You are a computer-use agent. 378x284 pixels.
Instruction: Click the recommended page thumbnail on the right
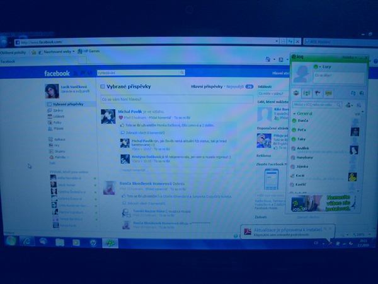coord(264,141)
